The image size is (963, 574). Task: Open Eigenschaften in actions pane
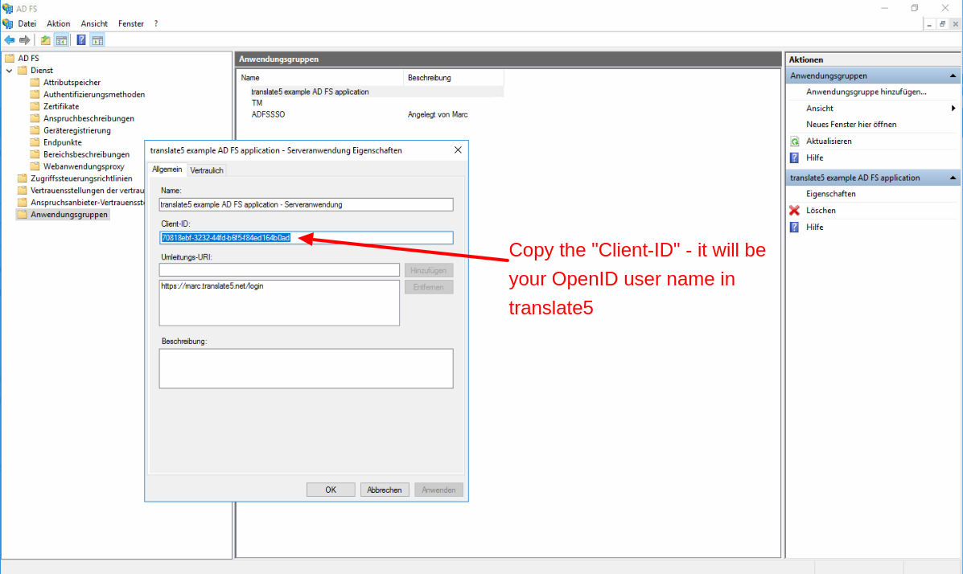coord(831,194)
